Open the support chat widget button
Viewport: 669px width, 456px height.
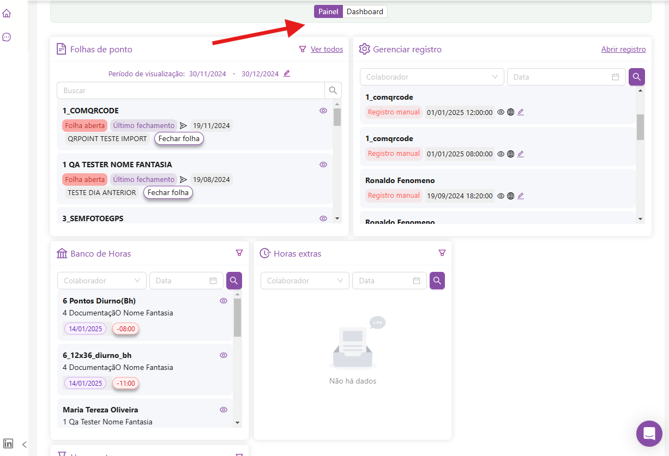[649, 434]
